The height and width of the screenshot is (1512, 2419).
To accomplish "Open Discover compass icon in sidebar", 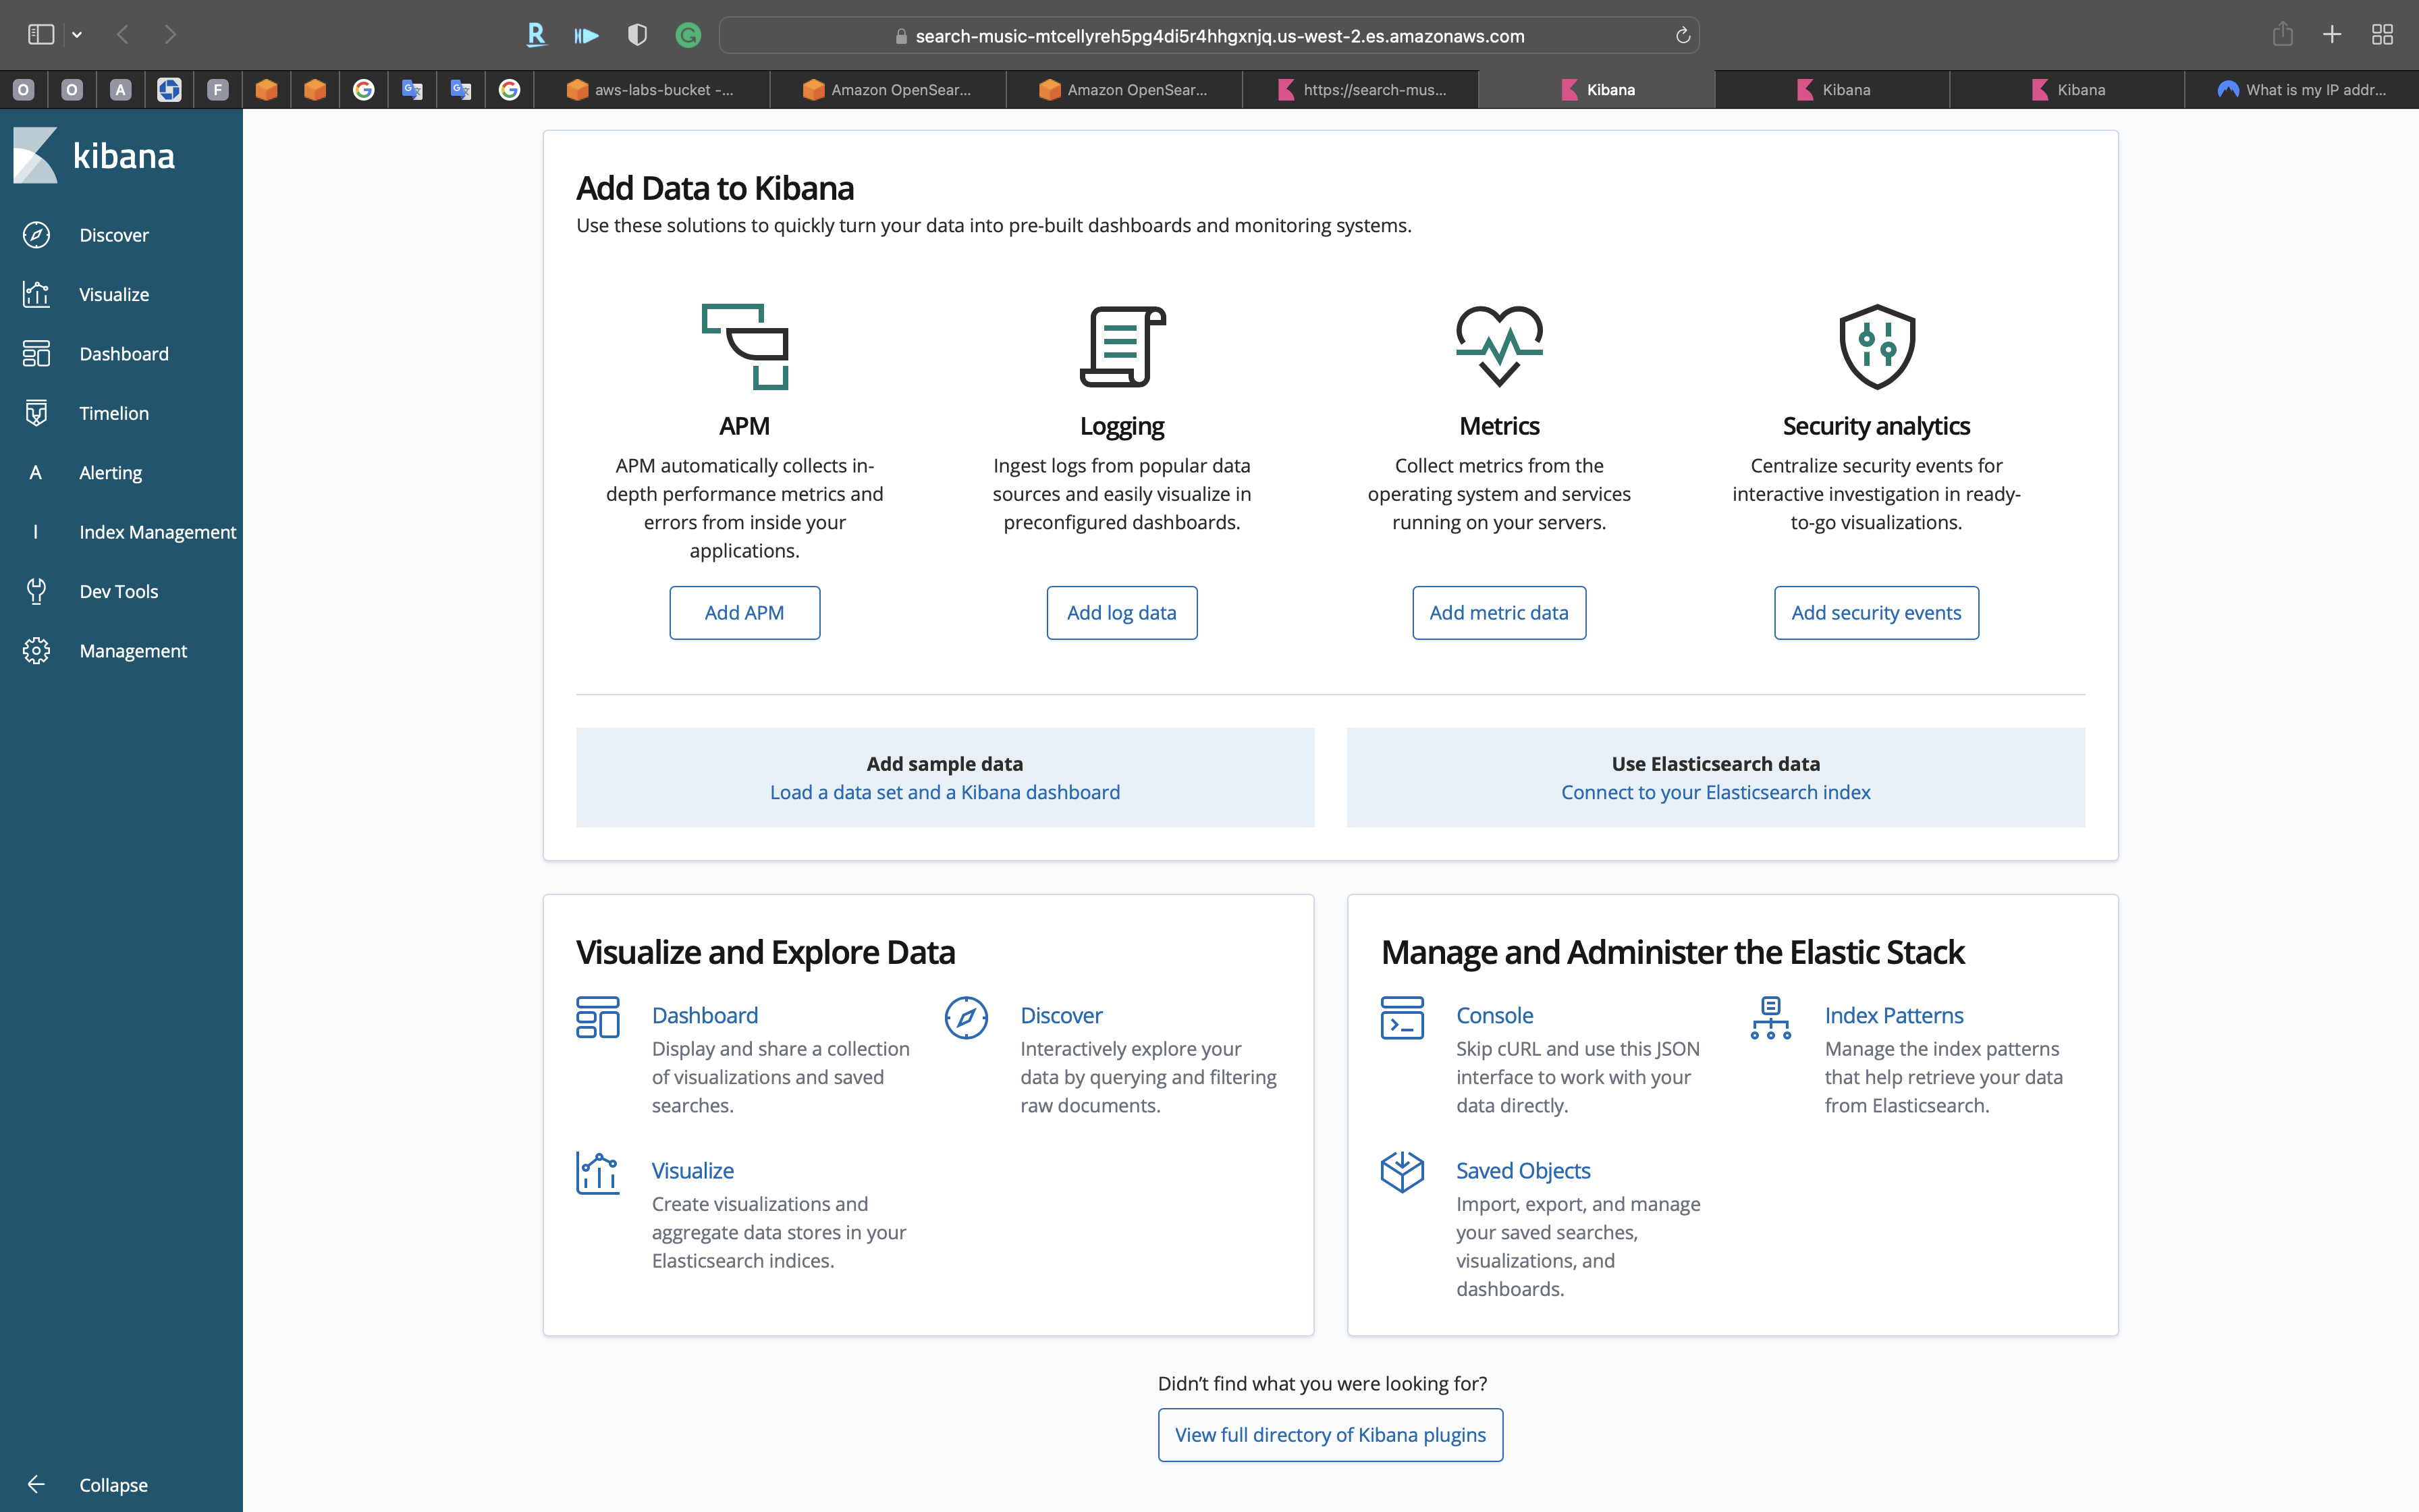I will point(36,235).
